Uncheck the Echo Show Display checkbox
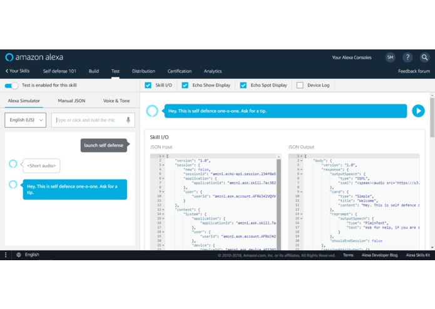435x309 pixels. (185, 85)
